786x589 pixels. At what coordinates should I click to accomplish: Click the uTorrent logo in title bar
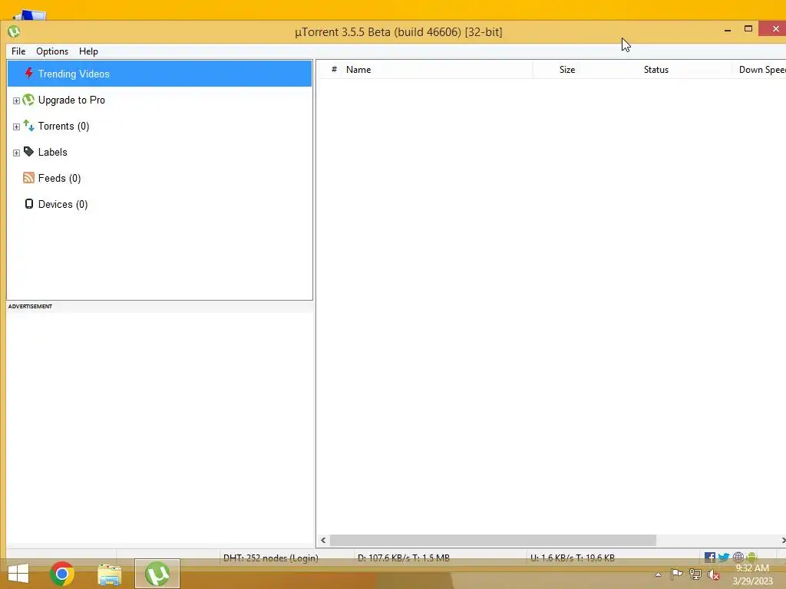click(14, 32)
